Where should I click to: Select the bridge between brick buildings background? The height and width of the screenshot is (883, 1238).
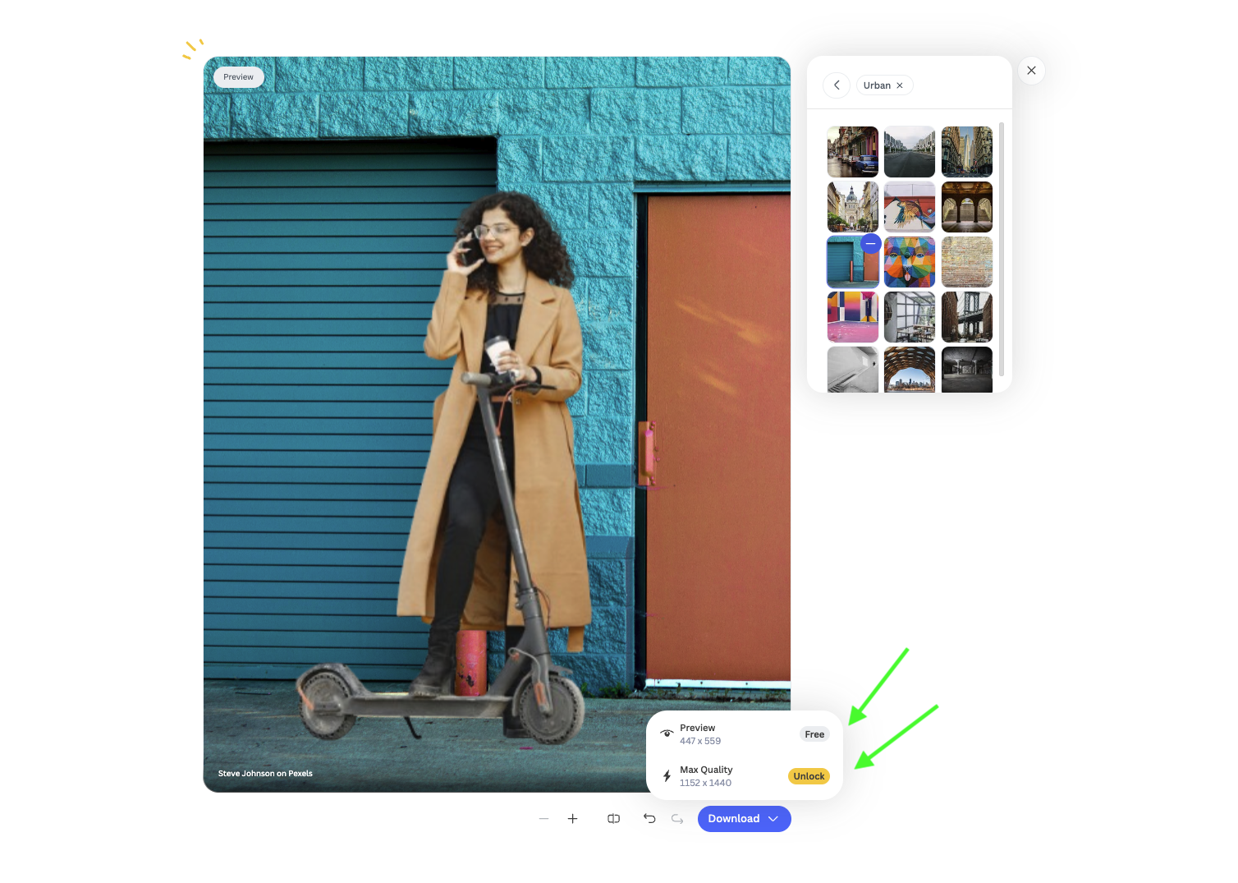click(967, 317)
